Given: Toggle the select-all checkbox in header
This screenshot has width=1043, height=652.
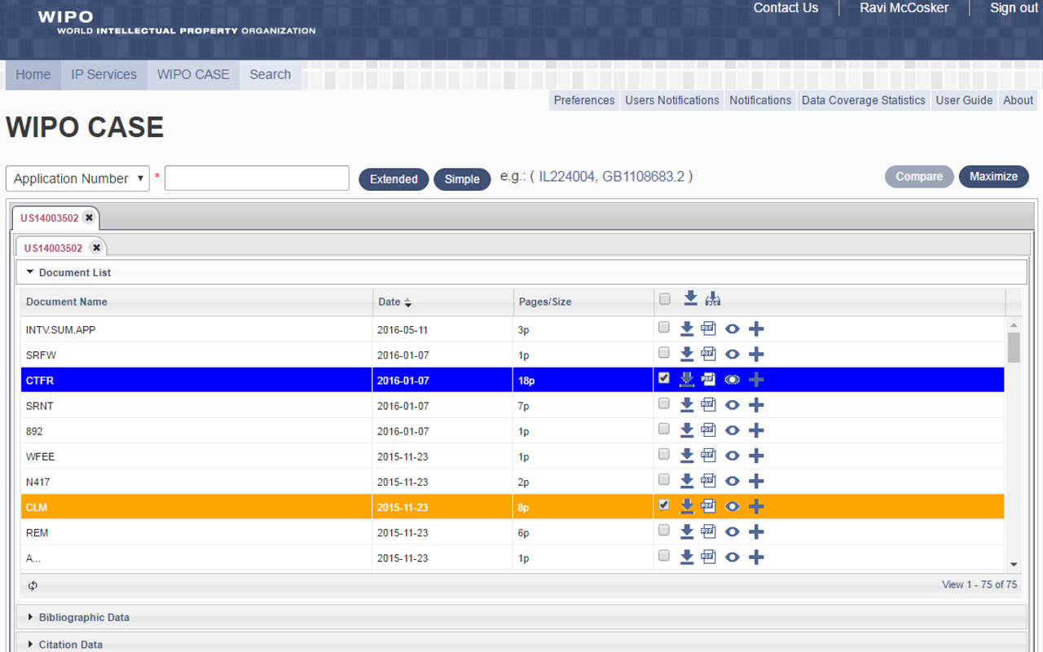Looking at the screenshot, I should (x=665, y=299).
